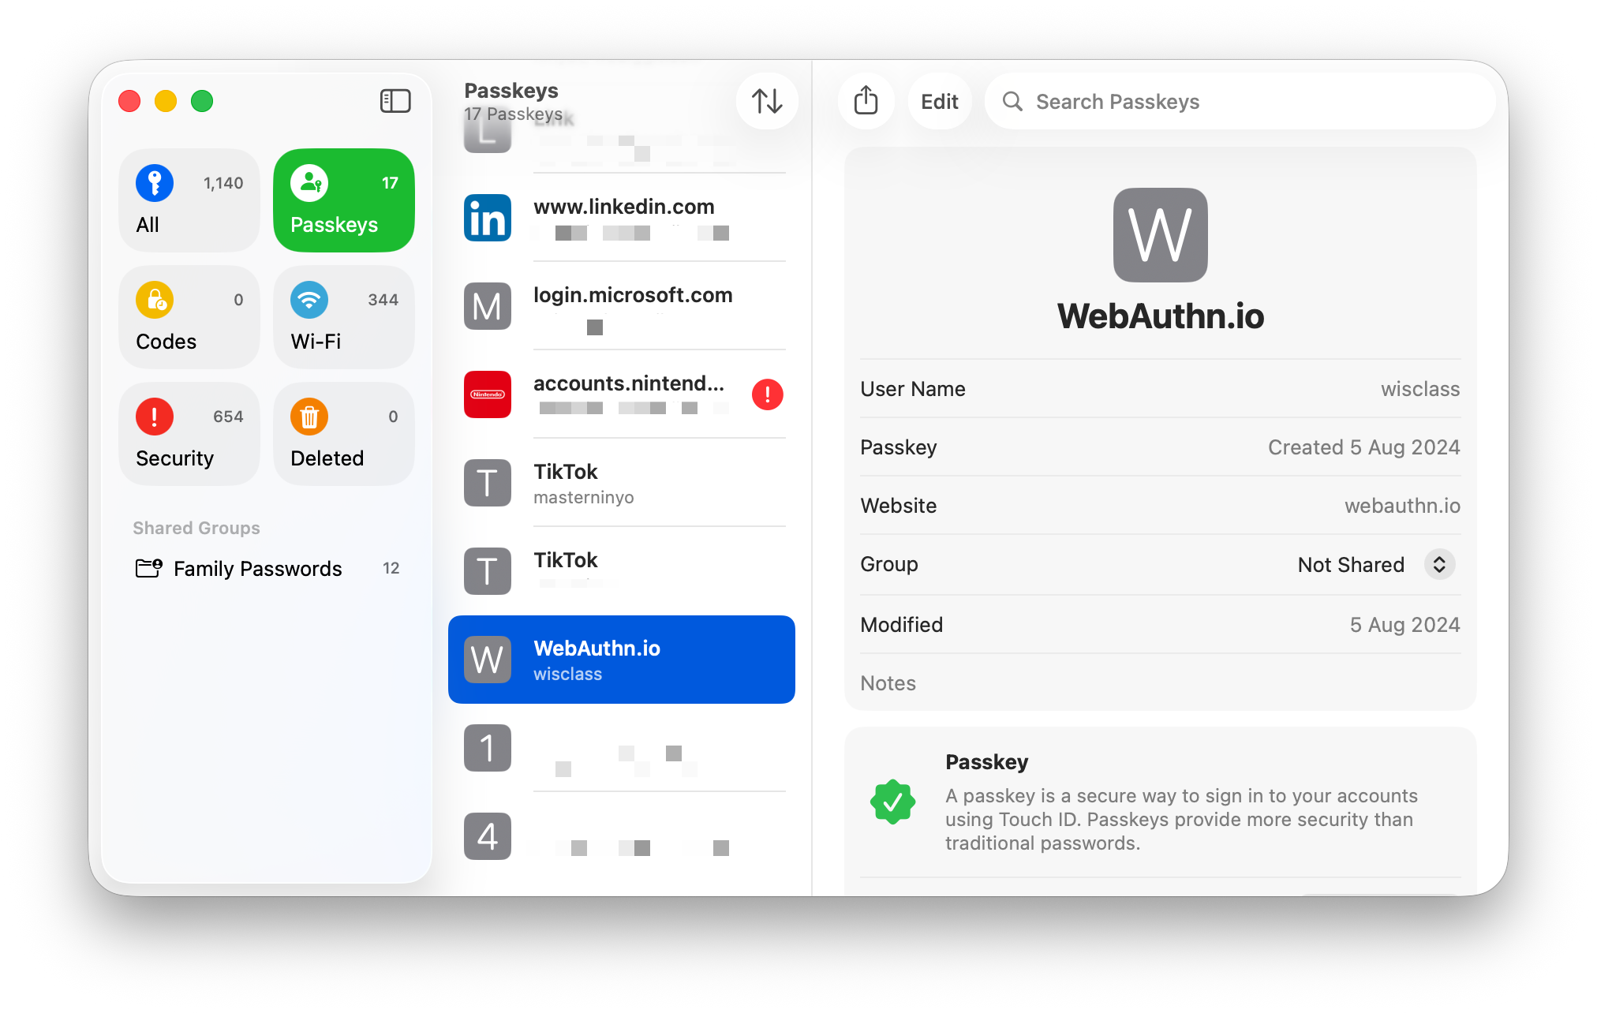
Task: Click the Notes field
Action: (1161, 683)
